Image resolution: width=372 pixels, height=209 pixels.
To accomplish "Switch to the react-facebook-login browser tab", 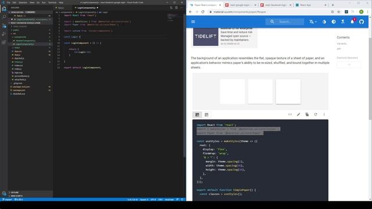I will [276, 5].
